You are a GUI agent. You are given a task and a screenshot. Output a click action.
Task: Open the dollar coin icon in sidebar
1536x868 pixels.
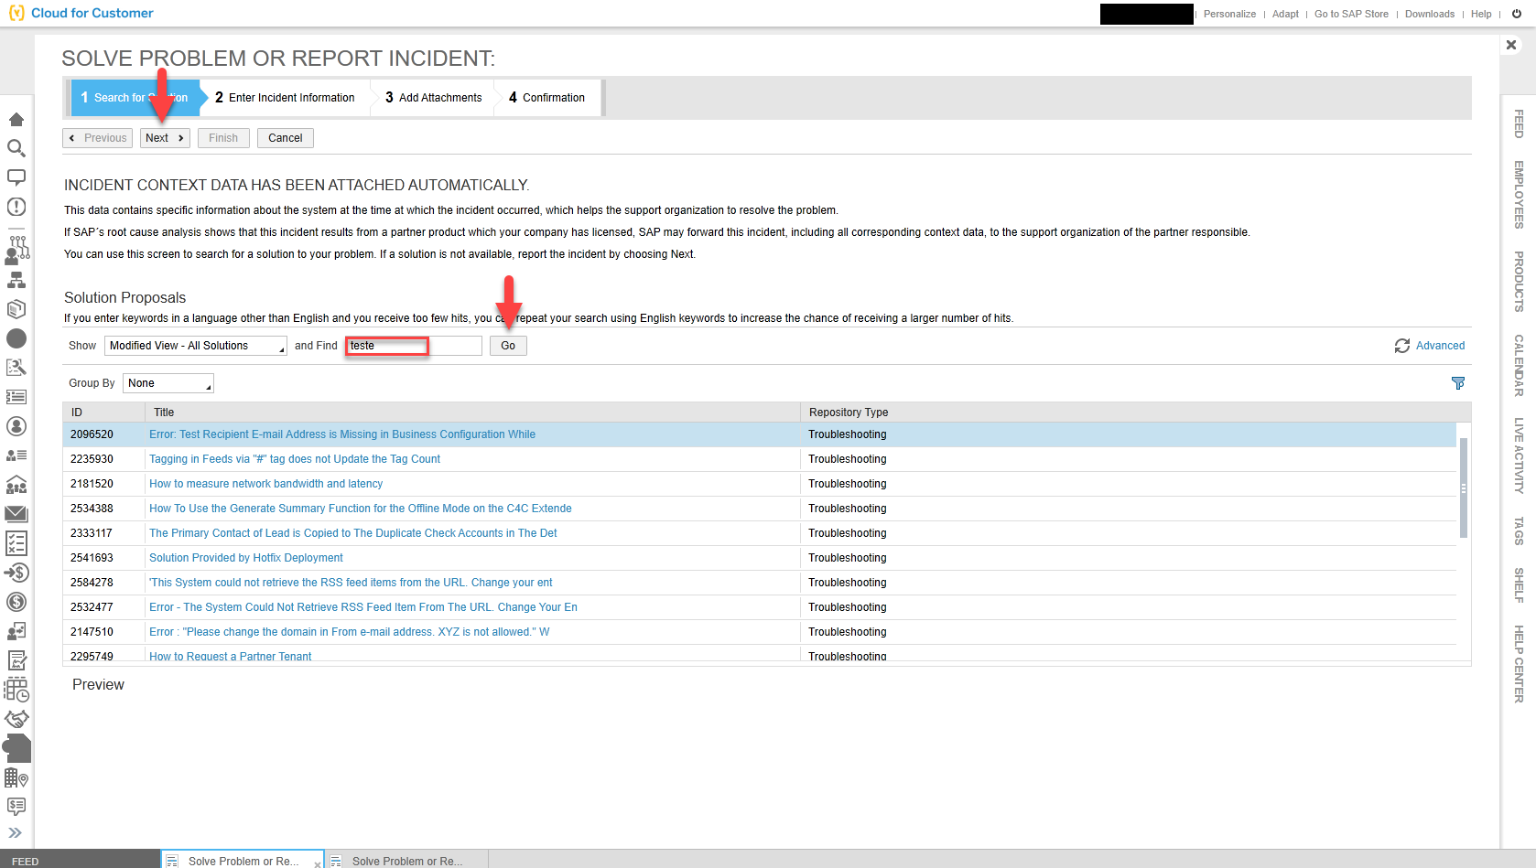coord(16,602)
